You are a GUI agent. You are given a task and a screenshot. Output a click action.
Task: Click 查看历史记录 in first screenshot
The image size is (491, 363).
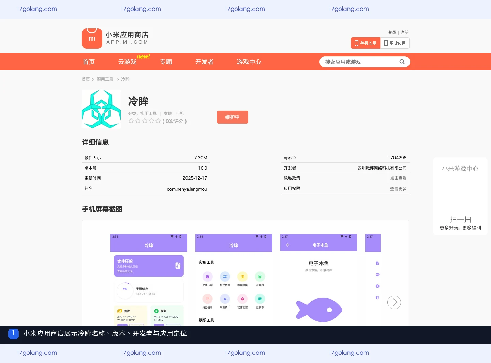125,271
